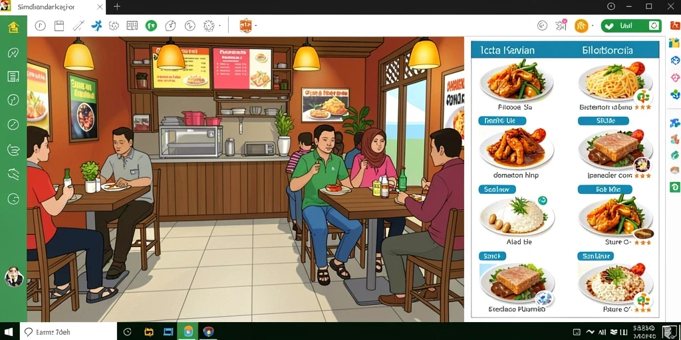Select the diagonal pencil tool icon
The width and height of the screenshot is (681, 340).
pyautogui.click(x=78, y=26)
